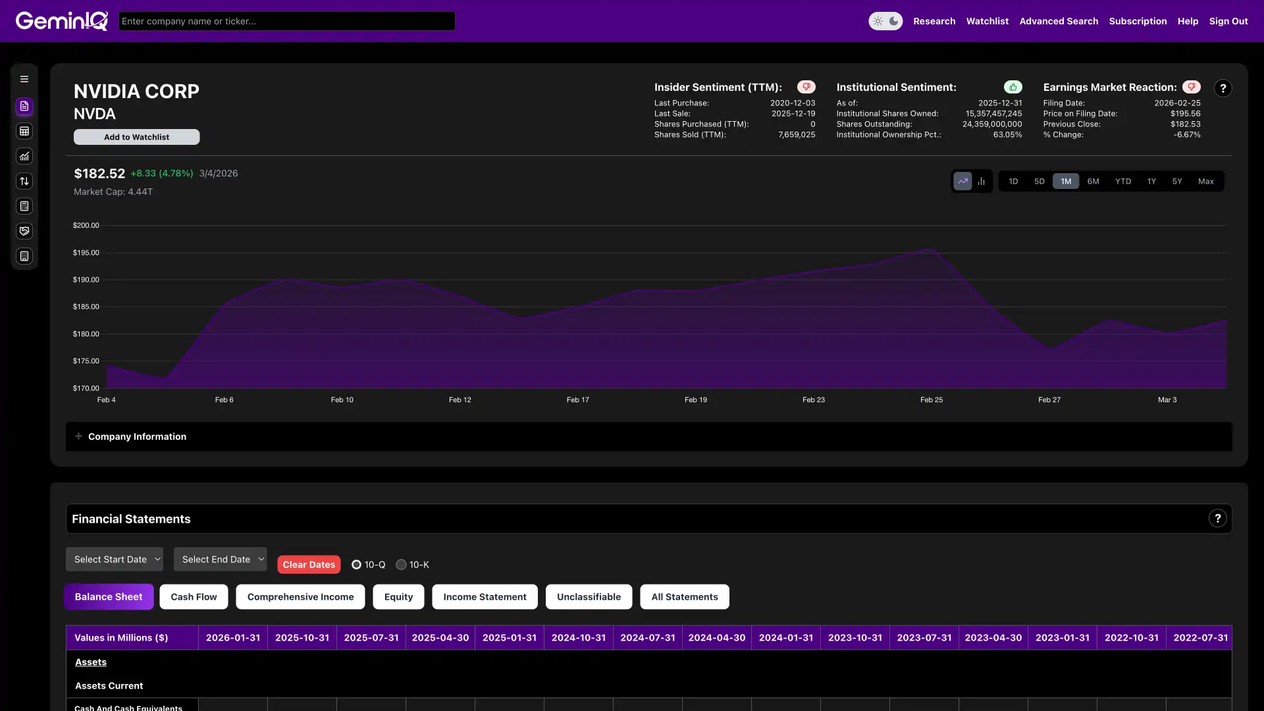
Task: Open the Select Start Date dropdown
Action: coord(115,560)
